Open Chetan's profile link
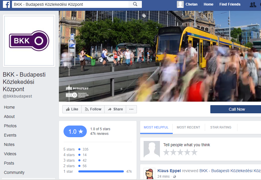 coord(191,4)
